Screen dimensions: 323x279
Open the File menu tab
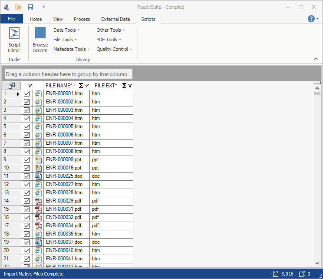(x=11, y=19)
